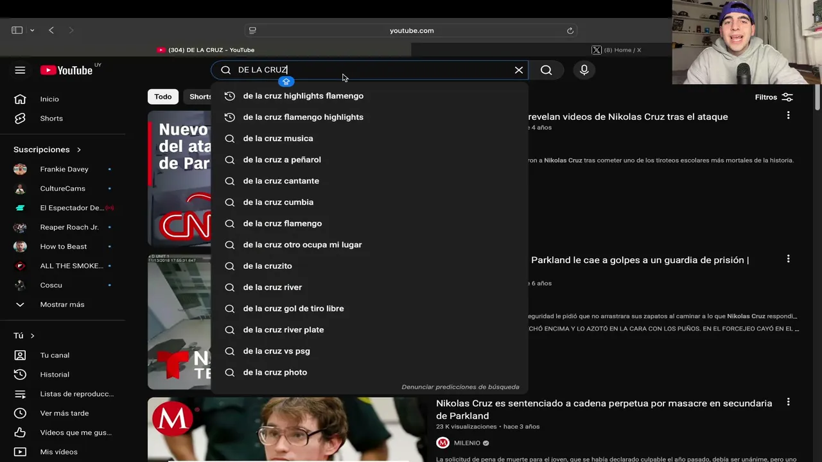
Task: Choose suggestion 'de la cruz flamengo highlights'
Action: coord(369,117)
